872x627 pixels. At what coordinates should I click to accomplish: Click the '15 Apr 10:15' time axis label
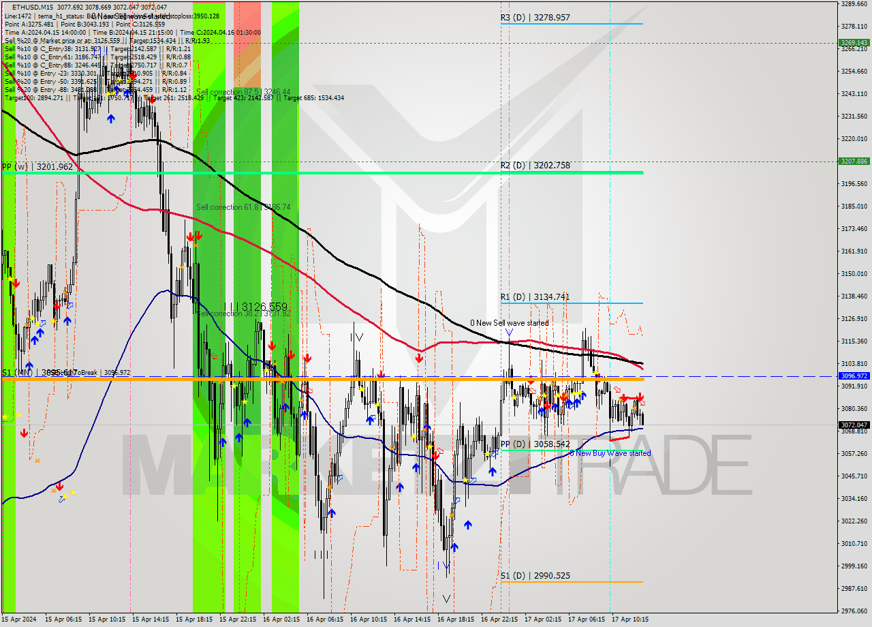point(107,620)
